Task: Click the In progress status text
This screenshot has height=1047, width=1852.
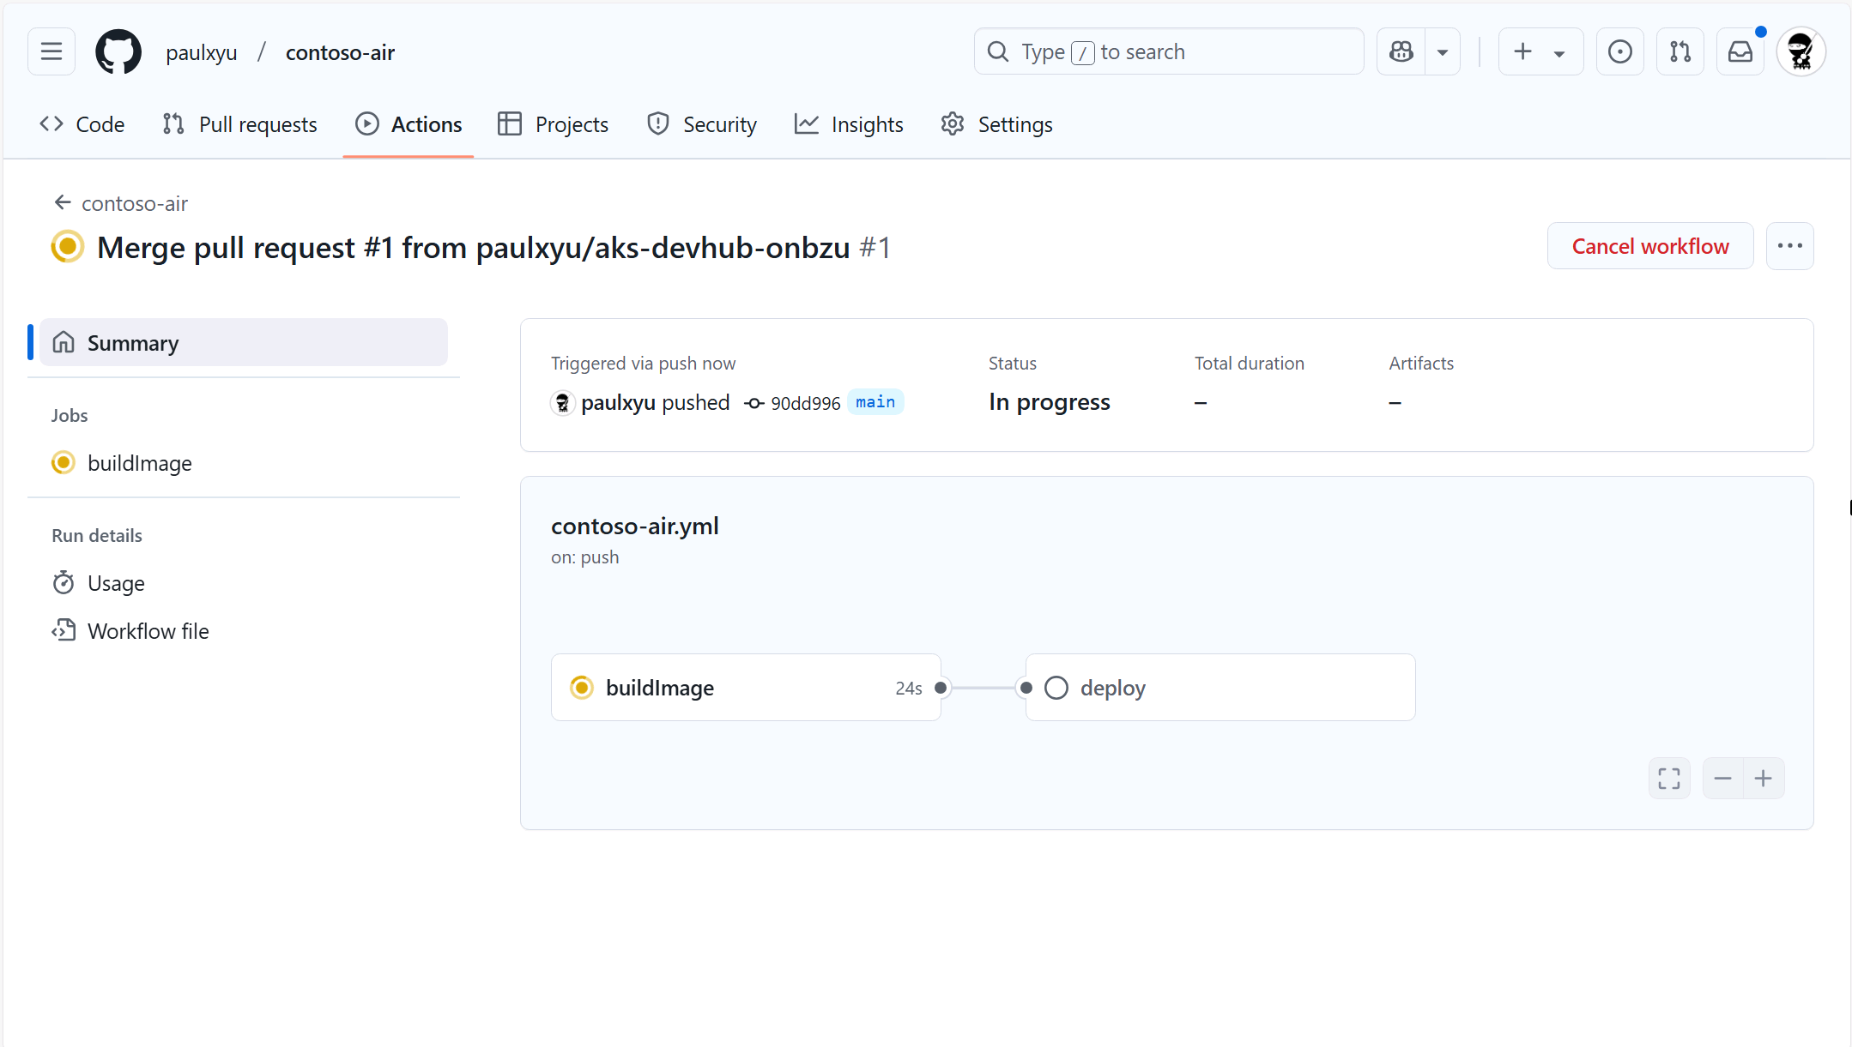Action: click(x=1050, y=402)
